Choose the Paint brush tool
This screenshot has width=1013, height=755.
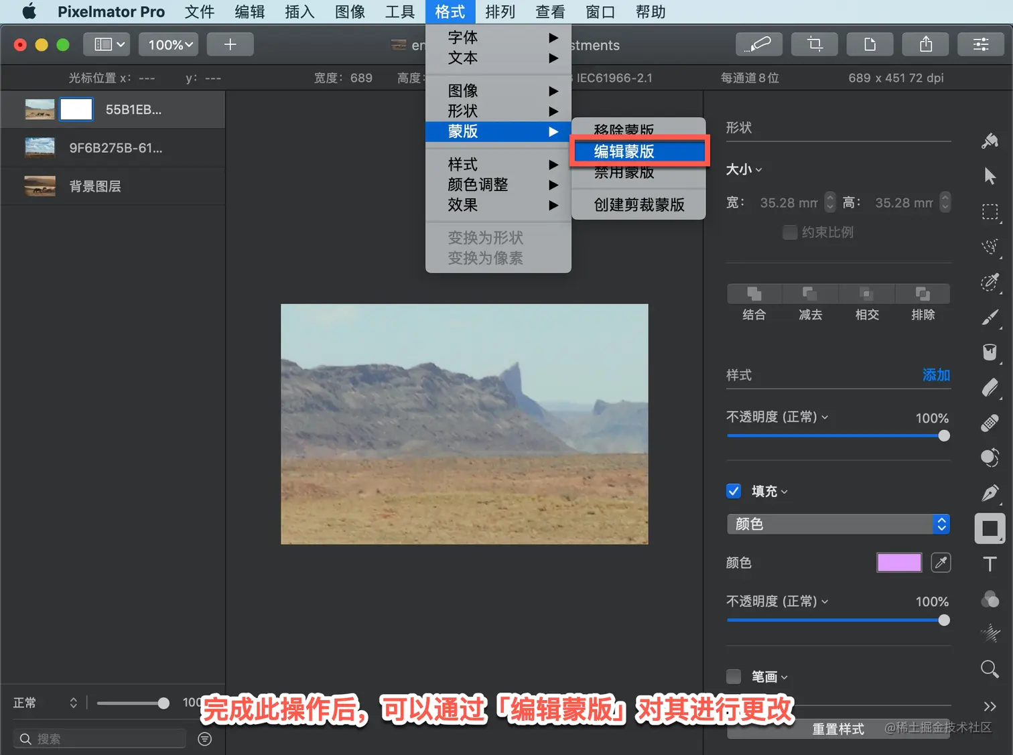[990, 317]
